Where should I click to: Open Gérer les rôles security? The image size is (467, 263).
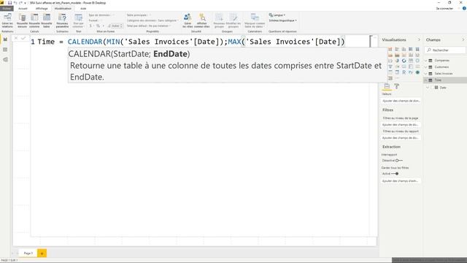point(188,20)
